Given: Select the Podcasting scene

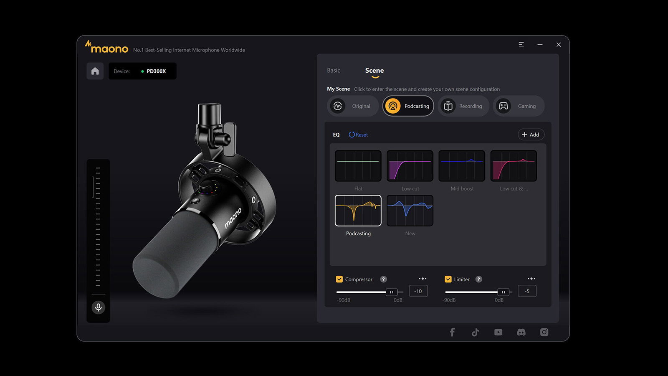Looking at the screenshot, I should pyautogui.click(x=408, y=106).
